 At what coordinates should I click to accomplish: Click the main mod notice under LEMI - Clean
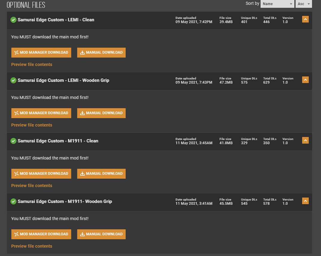(50, 37)
